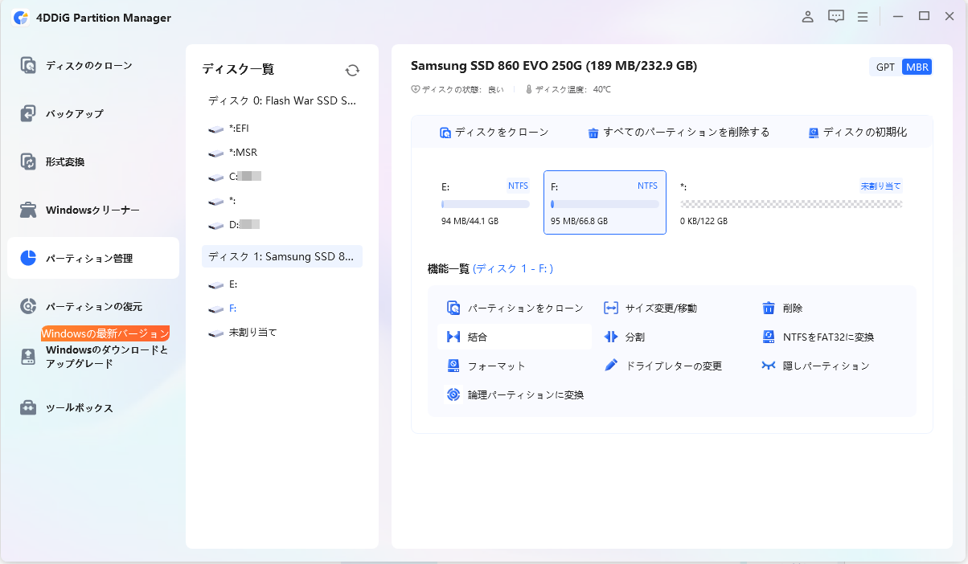Click the toolbox sidebar icon
Image resolution: width=968 pixels, height=564 pixels.
pyautogui.click(x=28, y=408)
